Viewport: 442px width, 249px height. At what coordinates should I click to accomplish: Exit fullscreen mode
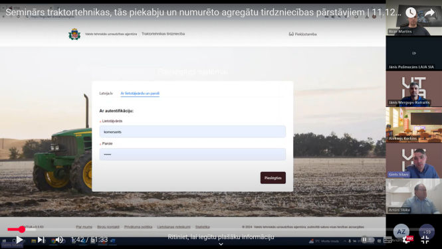coord(425,240)
